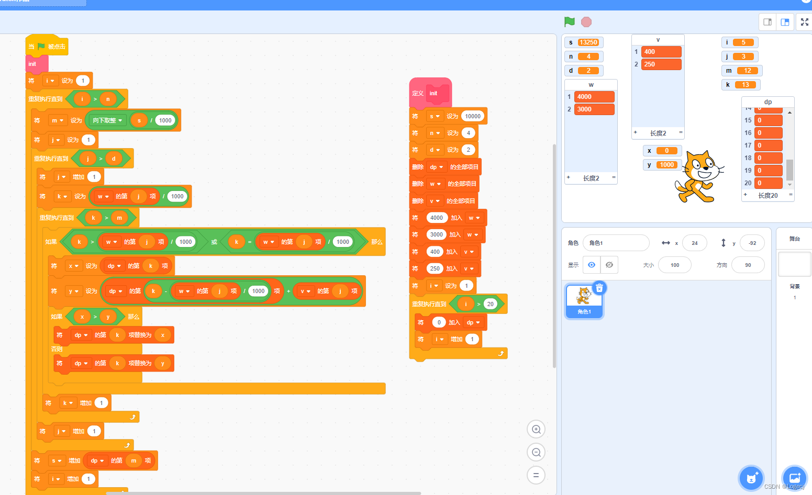Click the workspace horizontal scrollbar
Image resolution: width=812 pixels, height=495 pixels.
coord(263,493)
